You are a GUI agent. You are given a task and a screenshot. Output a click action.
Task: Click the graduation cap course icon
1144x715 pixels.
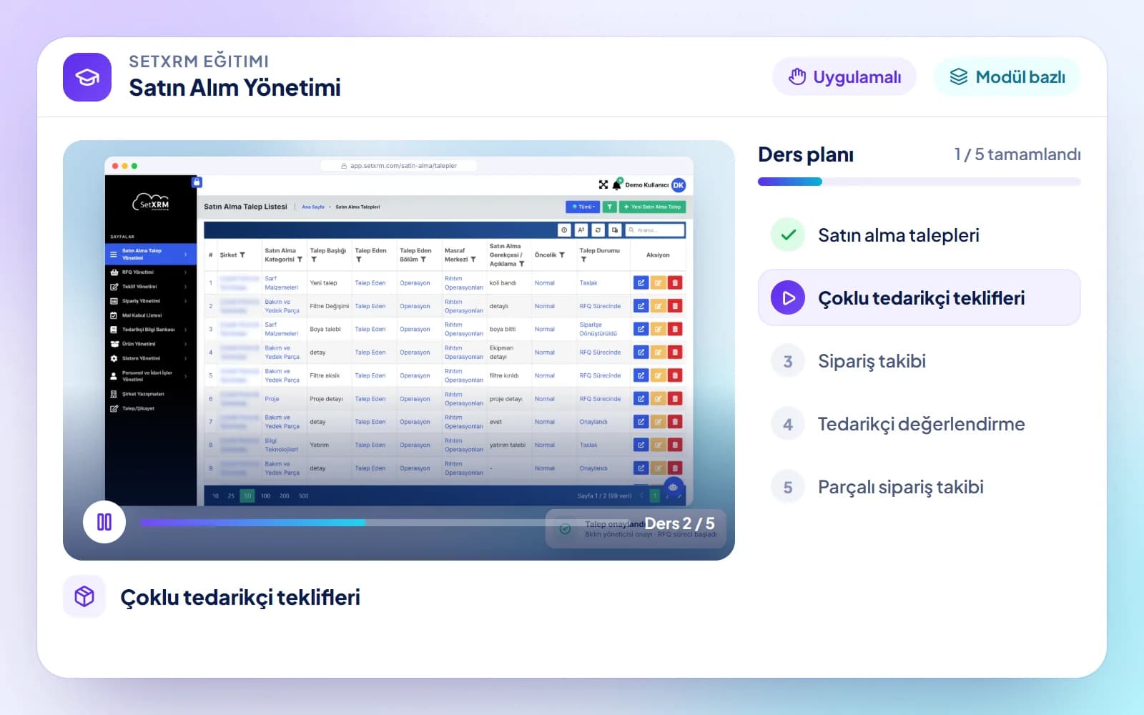pos(87,77)
